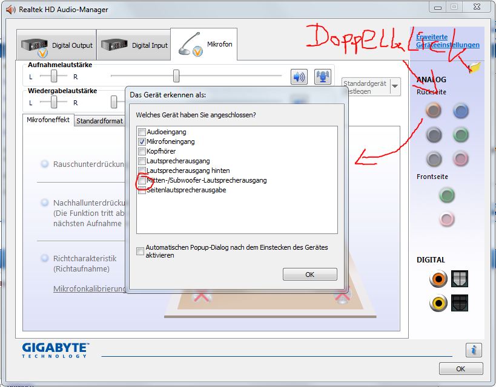This screenshot has height=387, width=496.
Task: Switch to the Digital Output tab
Action: 56,45
